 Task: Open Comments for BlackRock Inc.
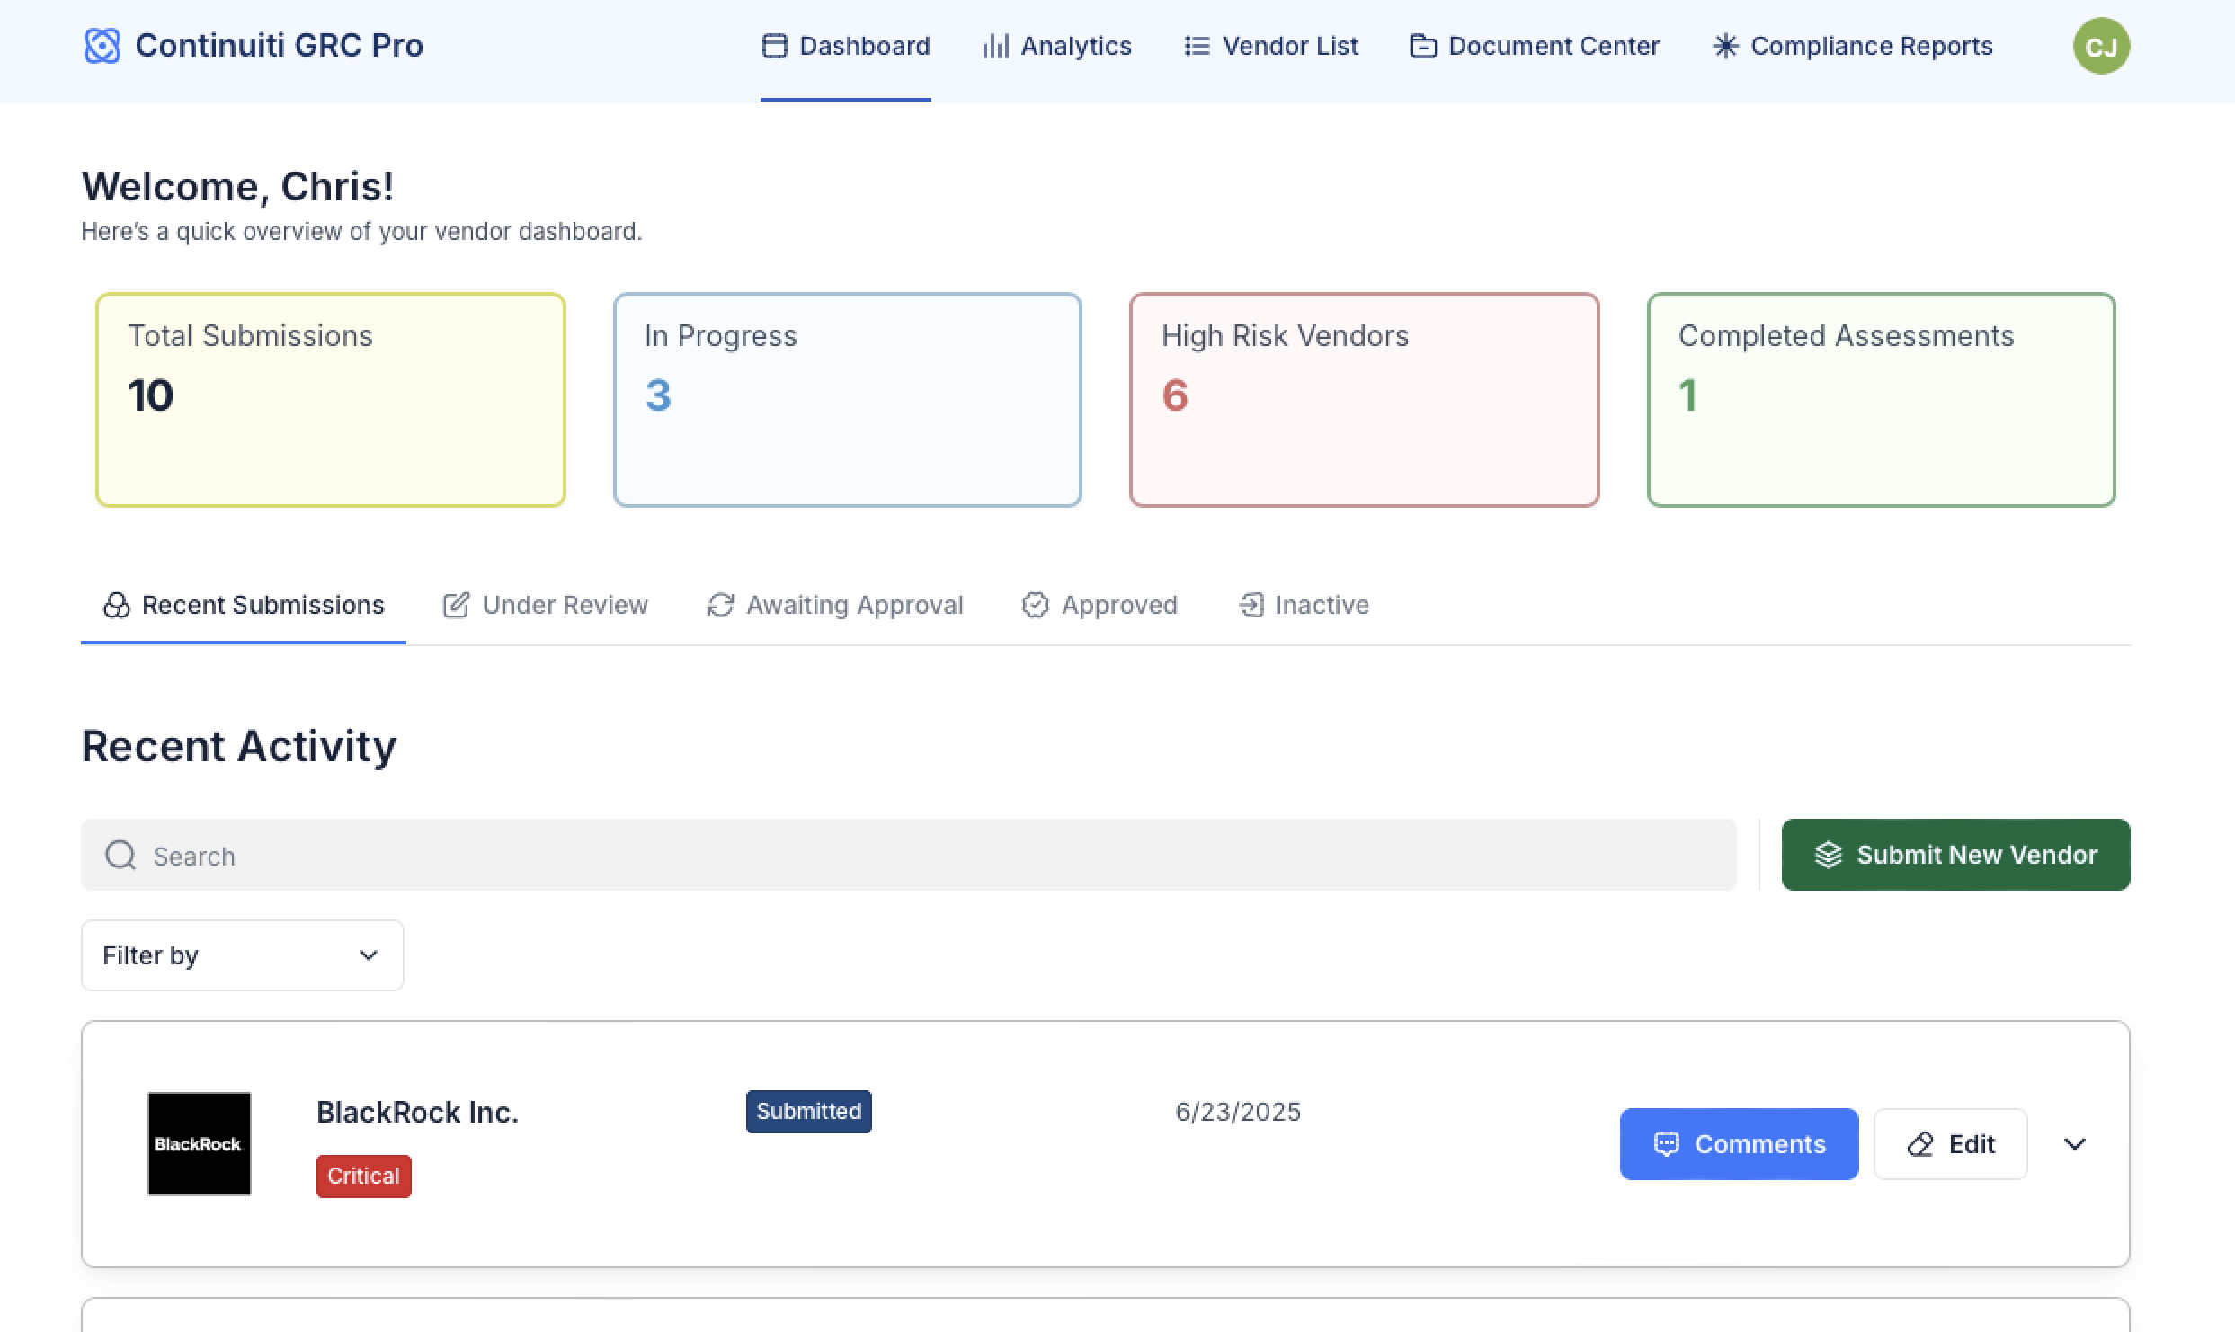[1739, 1144]
